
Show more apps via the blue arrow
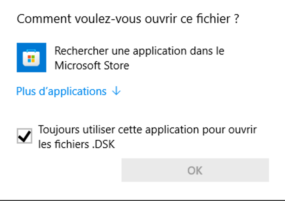pos(116,91)
